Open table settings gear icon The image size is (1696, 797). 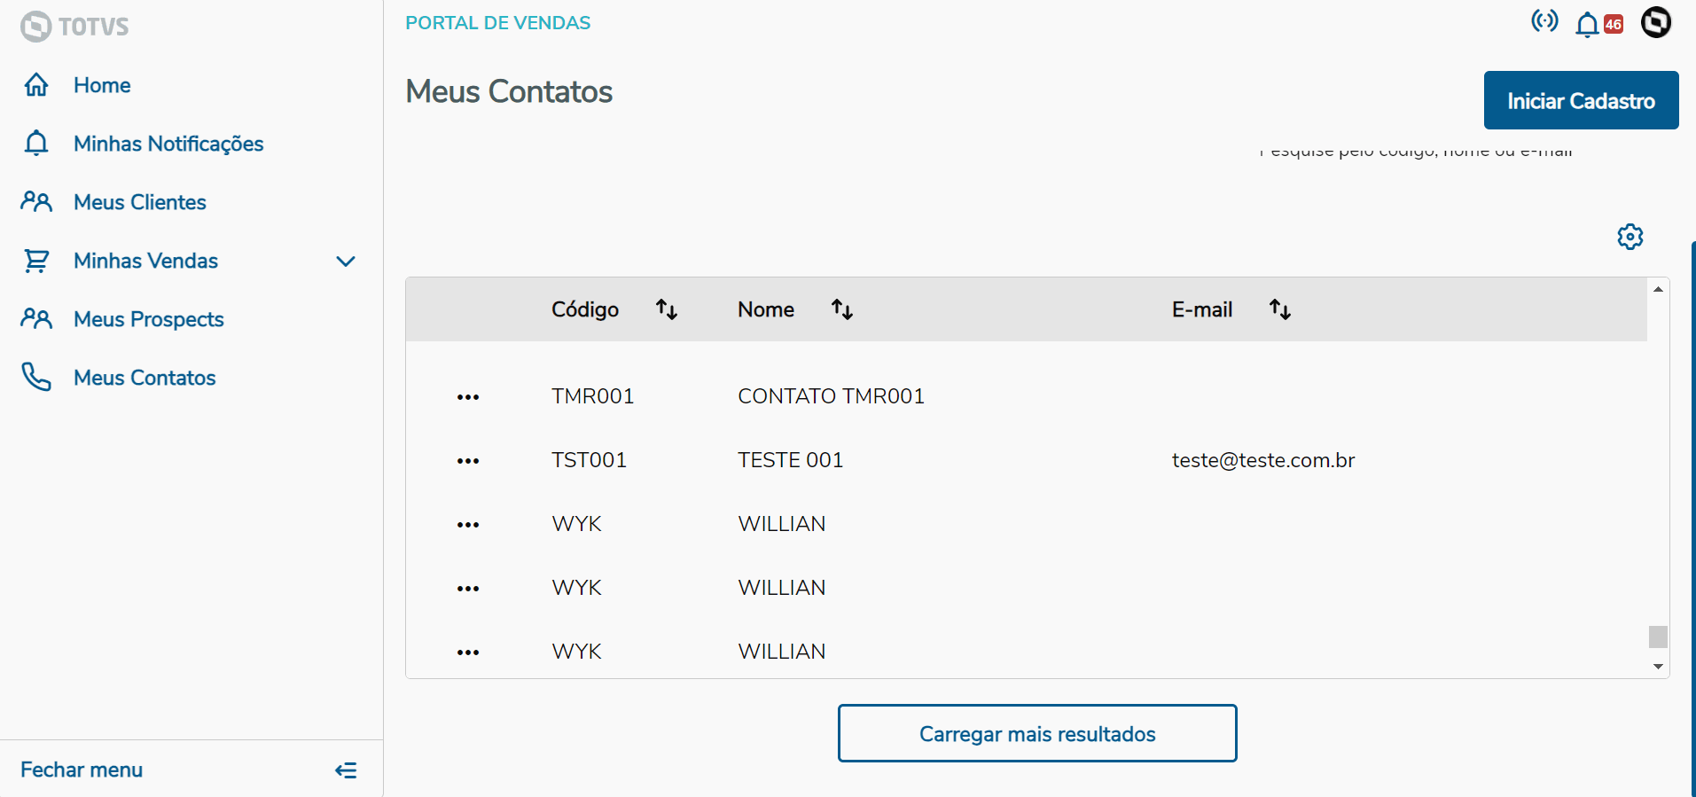point(1630,237)
